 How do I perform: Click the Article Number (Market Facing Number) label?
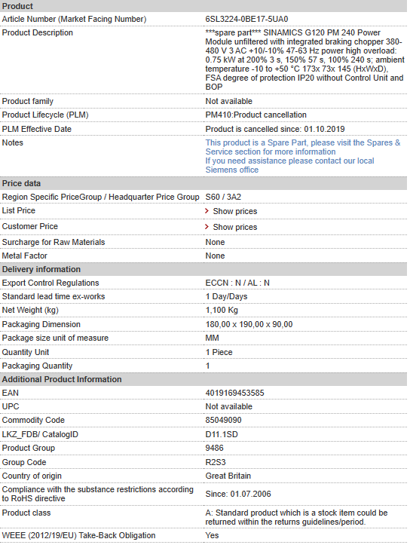coord(74,19)
